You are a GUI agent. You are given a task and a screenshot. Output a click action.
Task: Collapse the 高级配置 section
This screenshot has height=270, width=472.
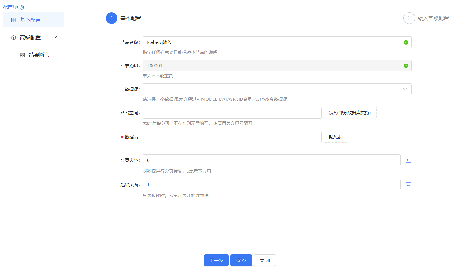56,37
